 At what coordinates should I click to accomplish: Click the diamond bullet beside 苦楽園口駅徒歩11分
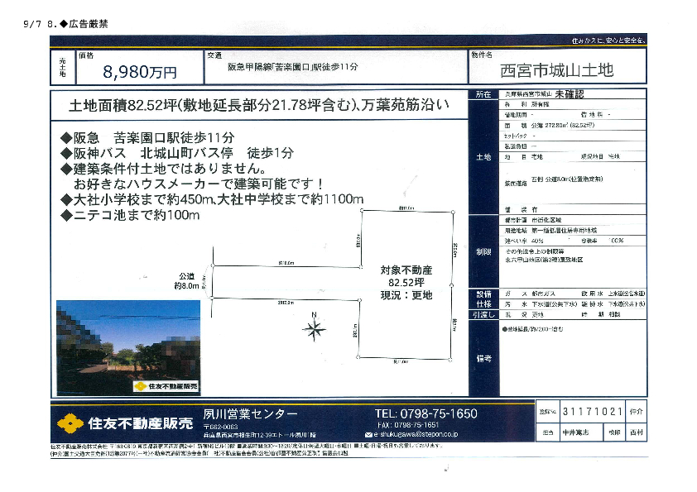[x=67, y=137]
